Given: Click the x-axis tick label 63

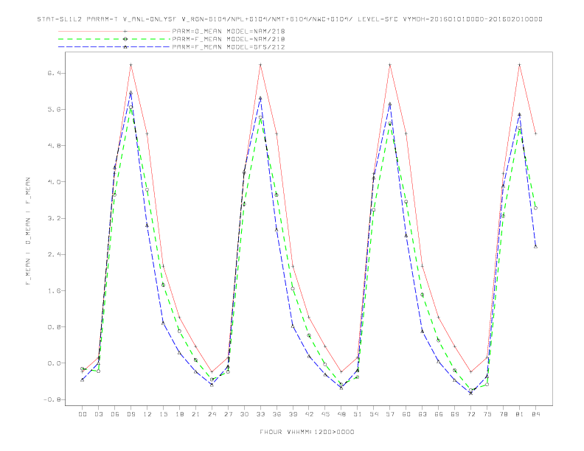Looking at the screenshot, I should (423, 414).
